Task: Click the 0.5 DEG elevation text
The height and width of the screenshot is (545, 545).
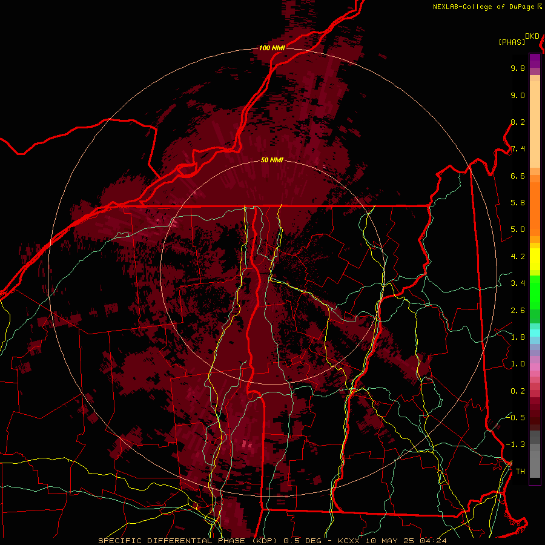Action: tap(302, 541)
